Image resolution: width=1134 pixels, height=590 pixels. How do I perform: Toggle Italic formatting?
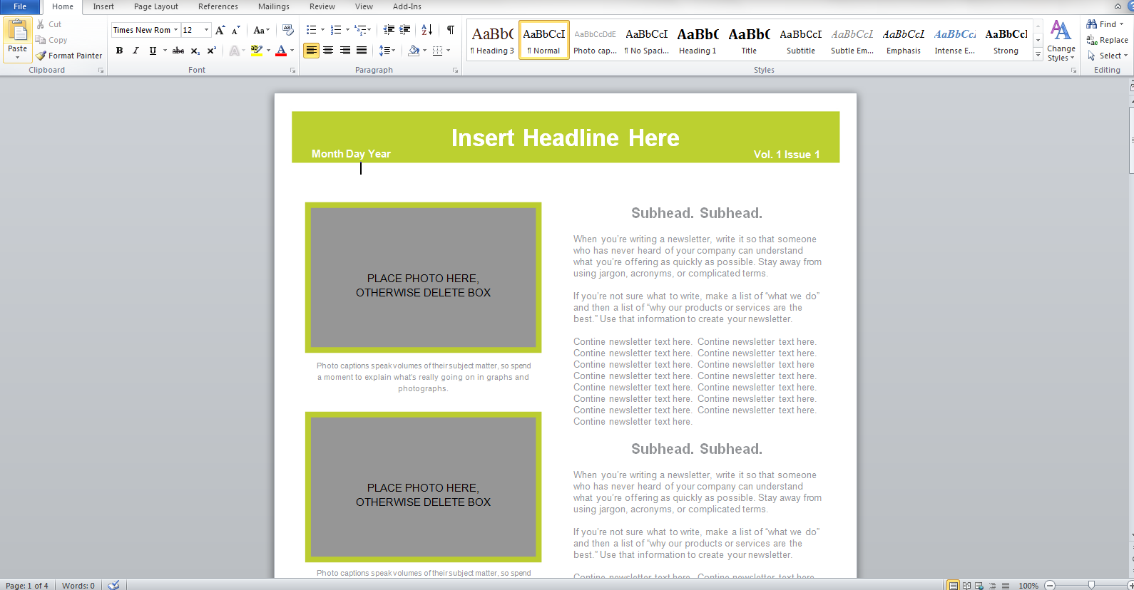click(136, 51)
